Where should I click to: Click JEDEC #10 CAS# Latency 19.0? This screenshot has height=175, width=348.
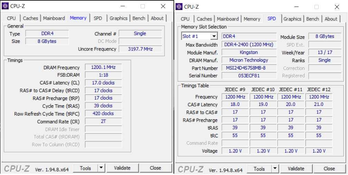tap(263, 104)
